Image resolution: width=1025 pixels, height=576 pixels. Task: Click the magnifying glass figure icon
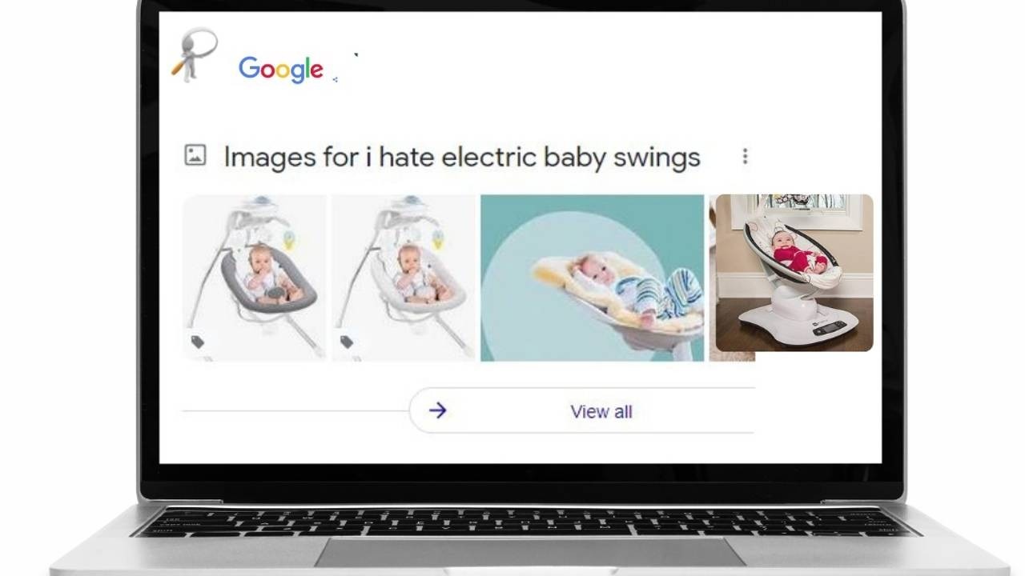pos(194,54)
